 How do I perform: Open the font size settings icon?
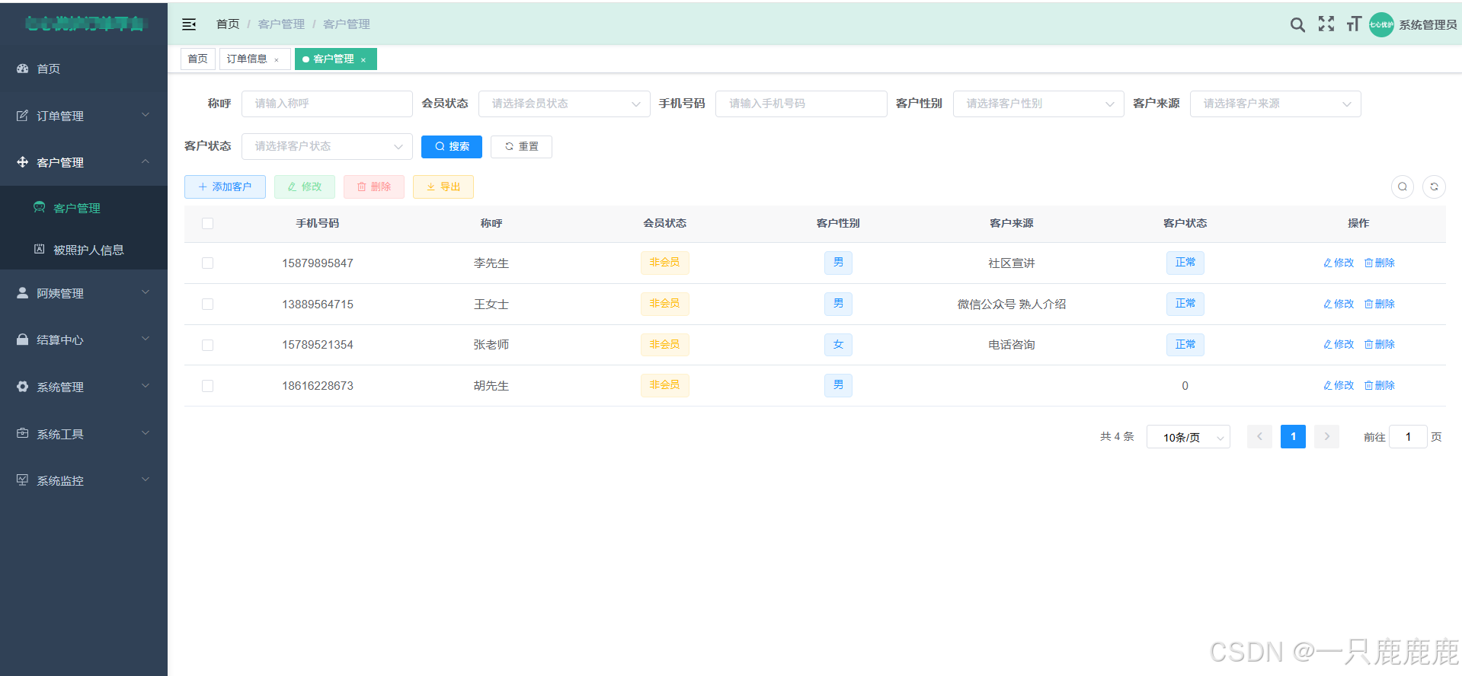[1354, 24]
